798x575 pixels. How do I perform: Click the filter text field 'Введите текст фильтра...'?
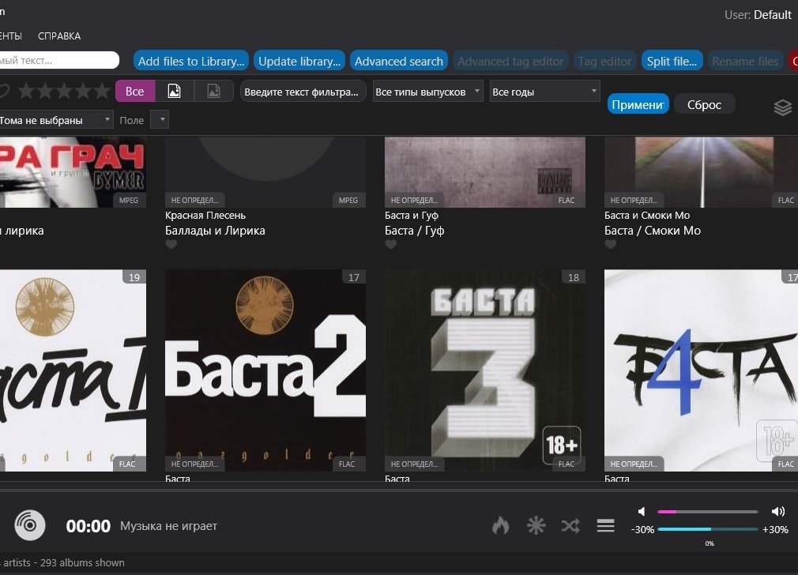point(303,92)
